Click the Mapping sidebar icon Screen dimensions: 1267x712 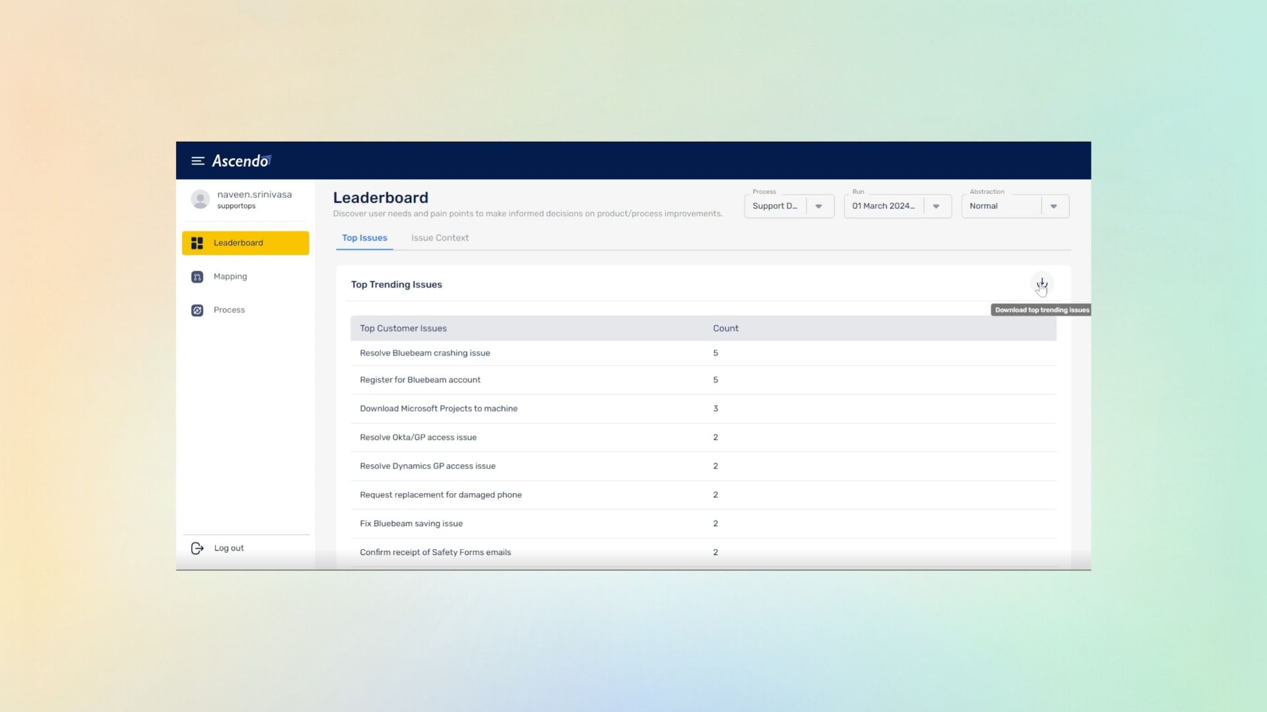(197, 277)
